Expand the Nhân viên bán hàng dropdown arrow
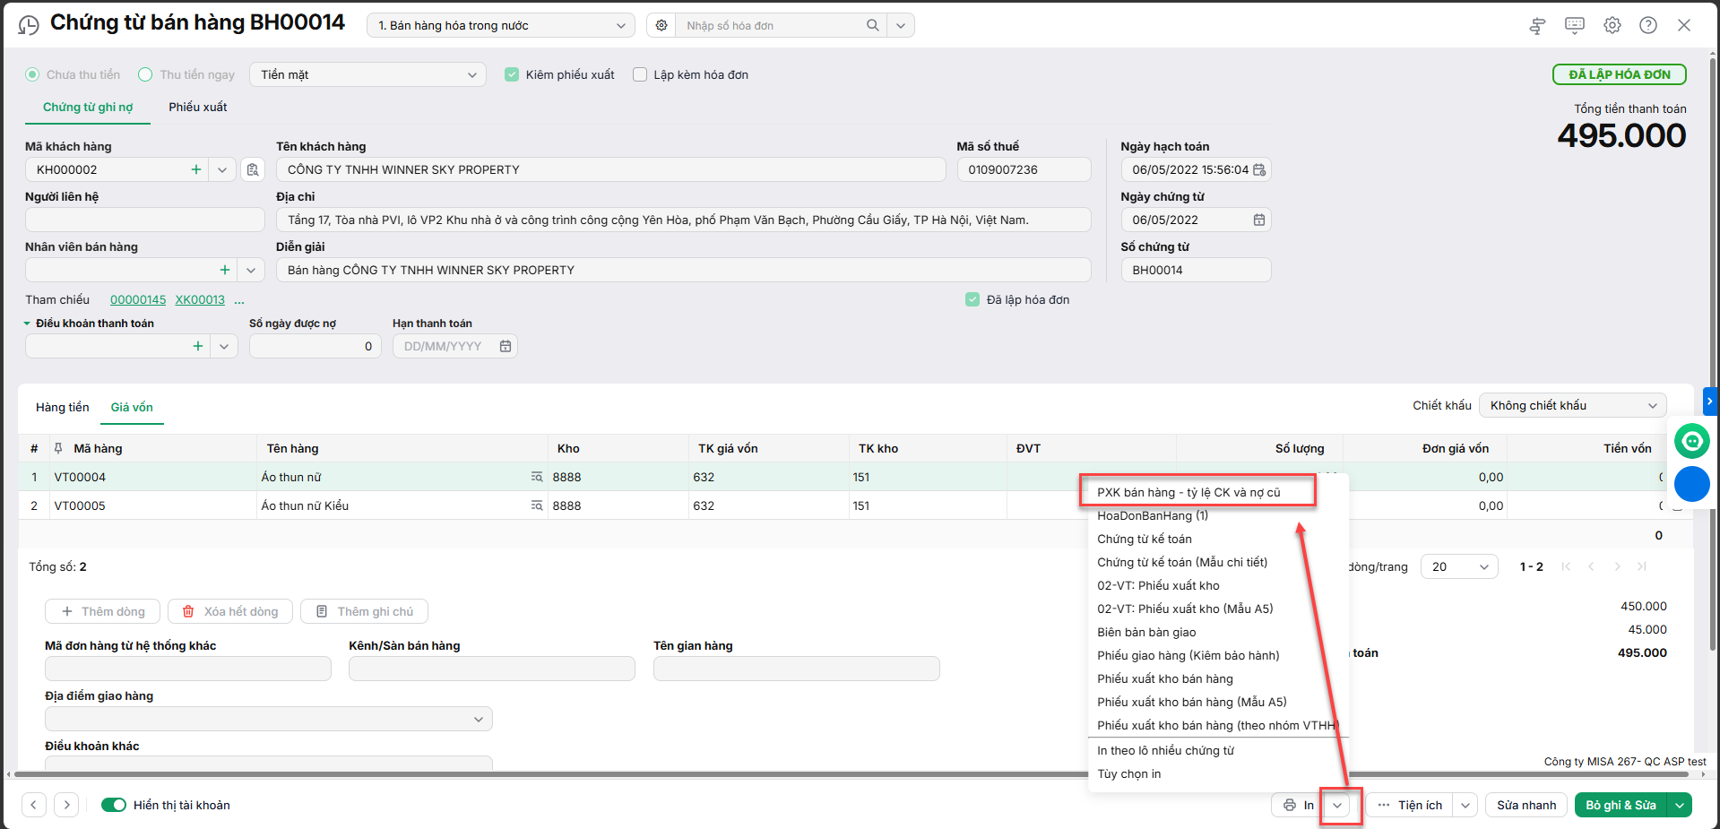This screenshot has height=829, width=1720. tap(251, 270)
